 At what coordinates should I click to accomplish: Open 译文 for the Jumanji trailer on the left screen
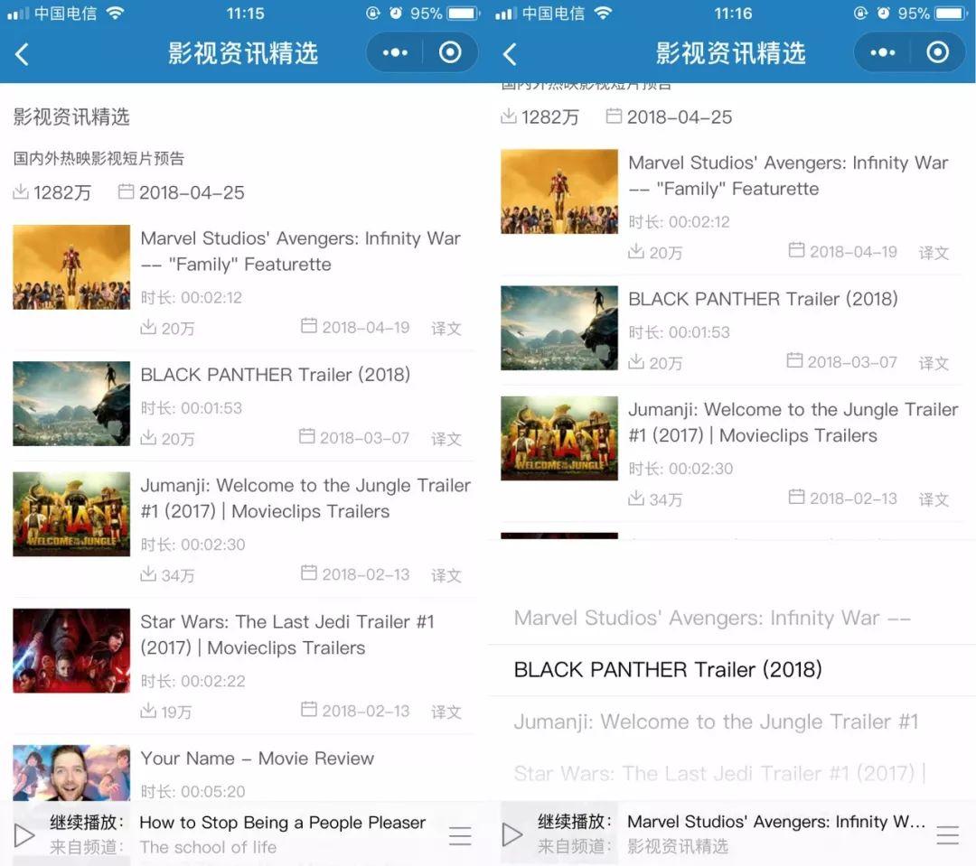pos(446,575)
